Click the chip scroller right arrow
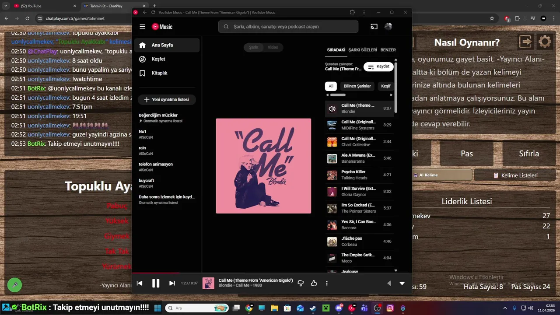The width and height of the screenshot is (560, 315). (x=391, y=95)
